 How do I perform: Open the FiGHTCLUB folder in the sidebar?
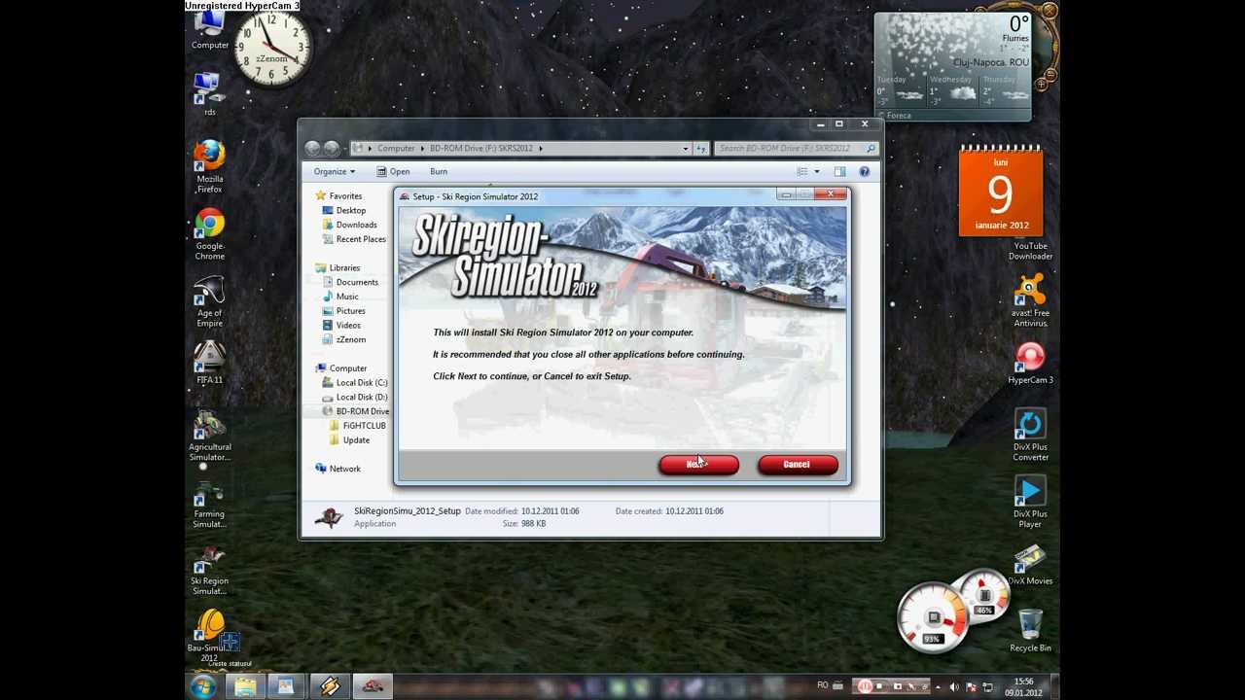coord(357,426)
